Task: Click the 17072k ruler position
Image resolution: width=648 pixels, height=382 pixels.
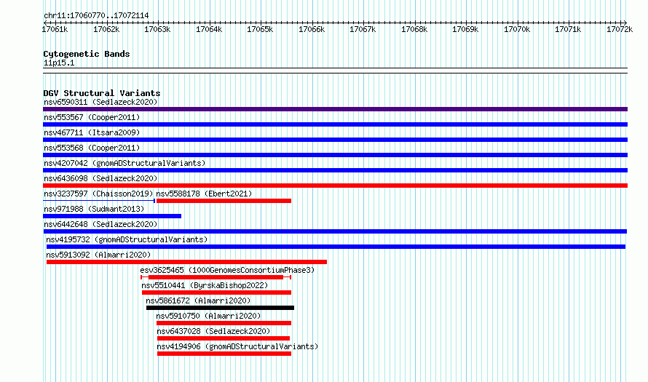Action: (620, 29)
